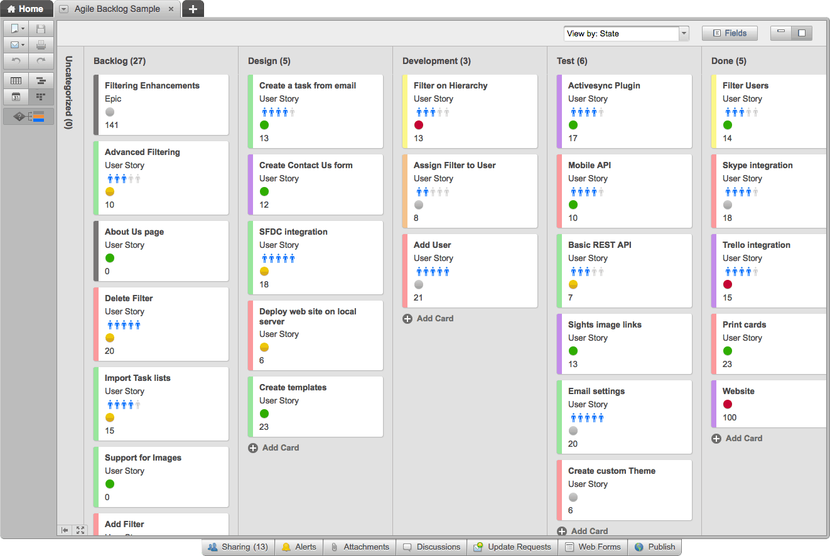Image resolution: width=830 pixels, height=556 pixels.
Task: Toggle full card view
Action: (x=802, y=33)
